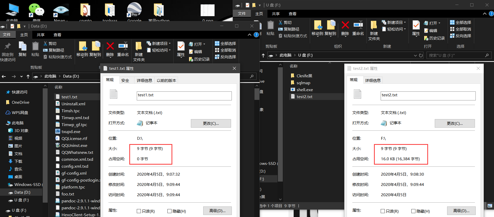Close test1.txt properties dialog
The width and height of the screenshot is (494, 217).
pos(234,68)
